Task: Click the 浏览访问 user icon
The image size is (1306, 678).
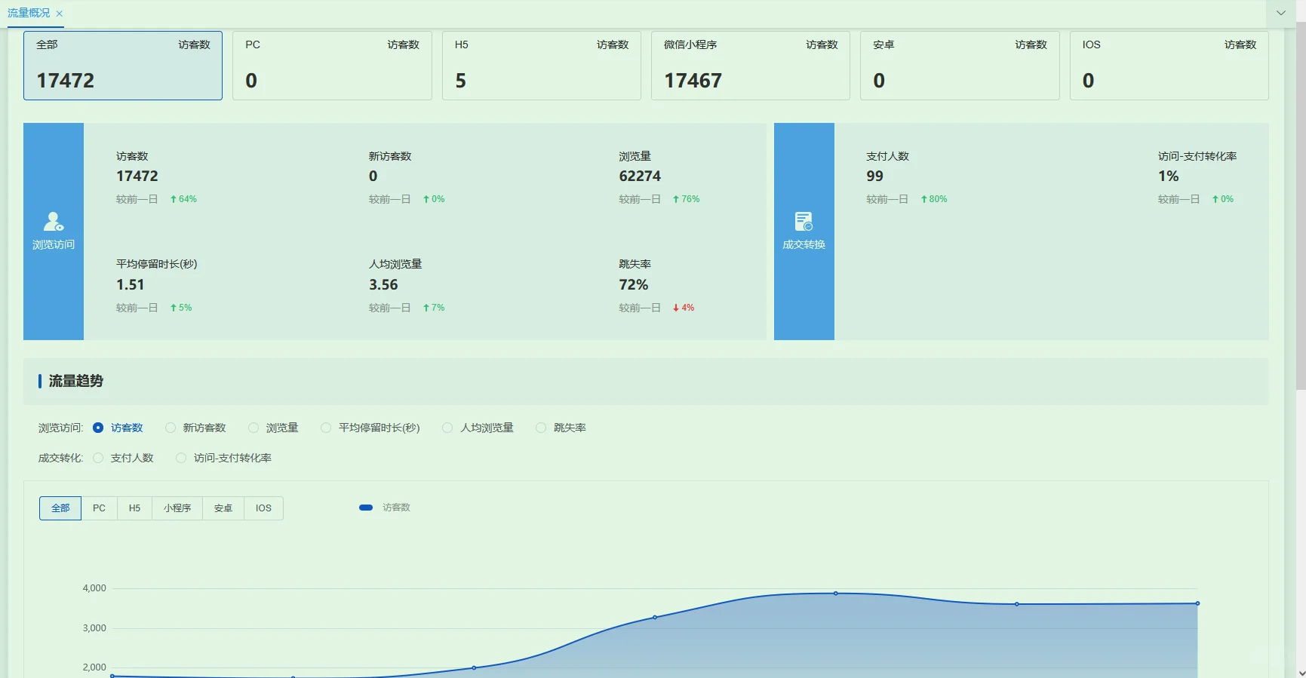Action: [x=54, y=222]
